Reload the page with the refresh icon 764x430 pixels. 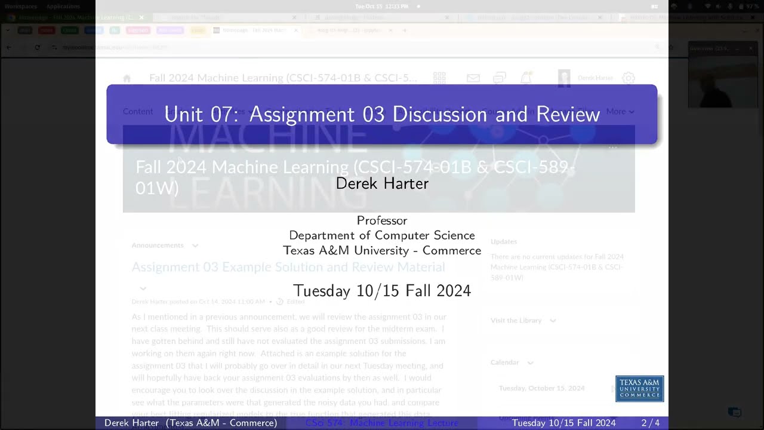(37, 47)
